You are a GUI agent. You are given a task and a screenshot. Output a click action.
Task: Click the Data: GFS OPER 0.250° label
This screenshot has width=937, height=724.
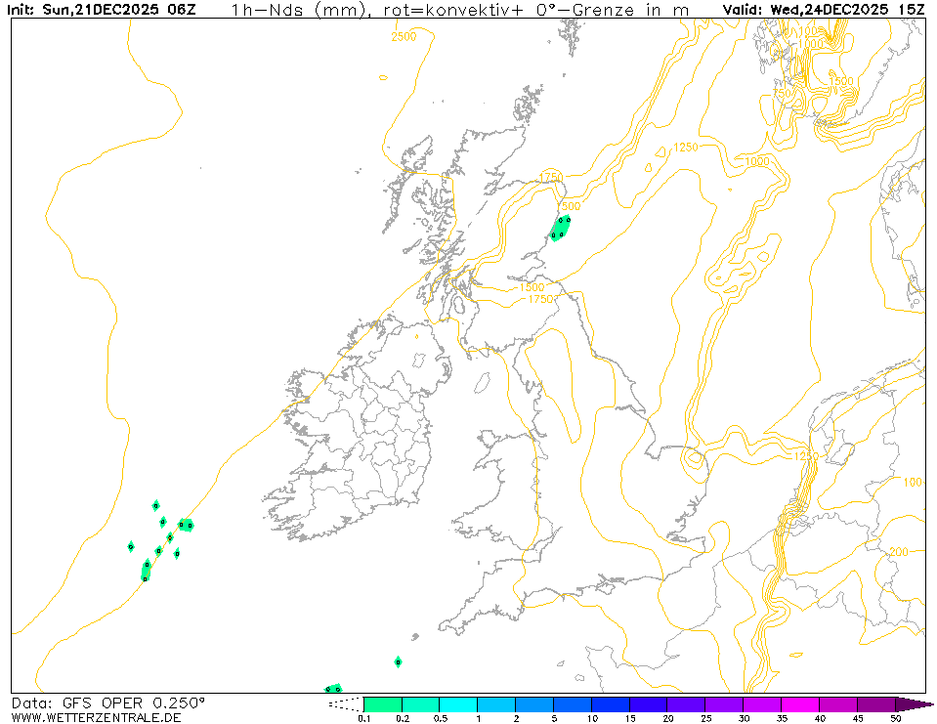[x=108, y=703]
